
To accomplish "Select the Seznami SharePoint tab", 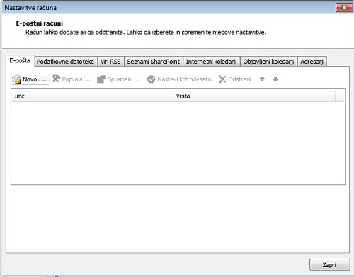I will coord(154,62).
